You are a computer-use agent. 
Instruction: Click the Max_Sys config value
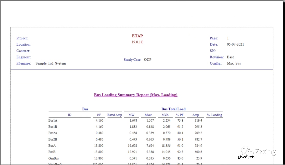(x=234, y=63)
